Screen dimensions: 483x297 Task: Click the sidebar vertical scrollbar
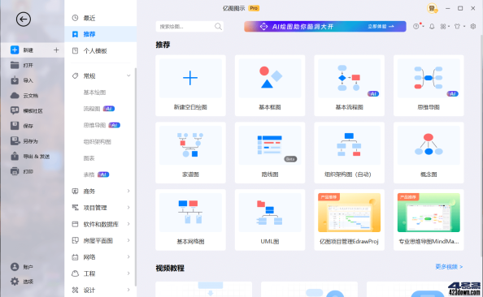click(135, 177)
